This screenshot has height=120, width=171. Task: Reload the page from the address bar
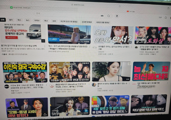click(120, 6)
